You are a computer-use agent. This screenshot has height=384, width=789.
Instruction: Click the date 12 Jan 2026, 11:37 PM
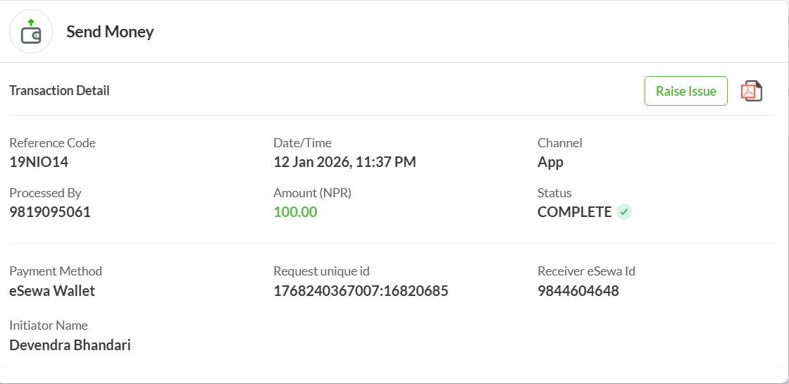pos(344,162)
